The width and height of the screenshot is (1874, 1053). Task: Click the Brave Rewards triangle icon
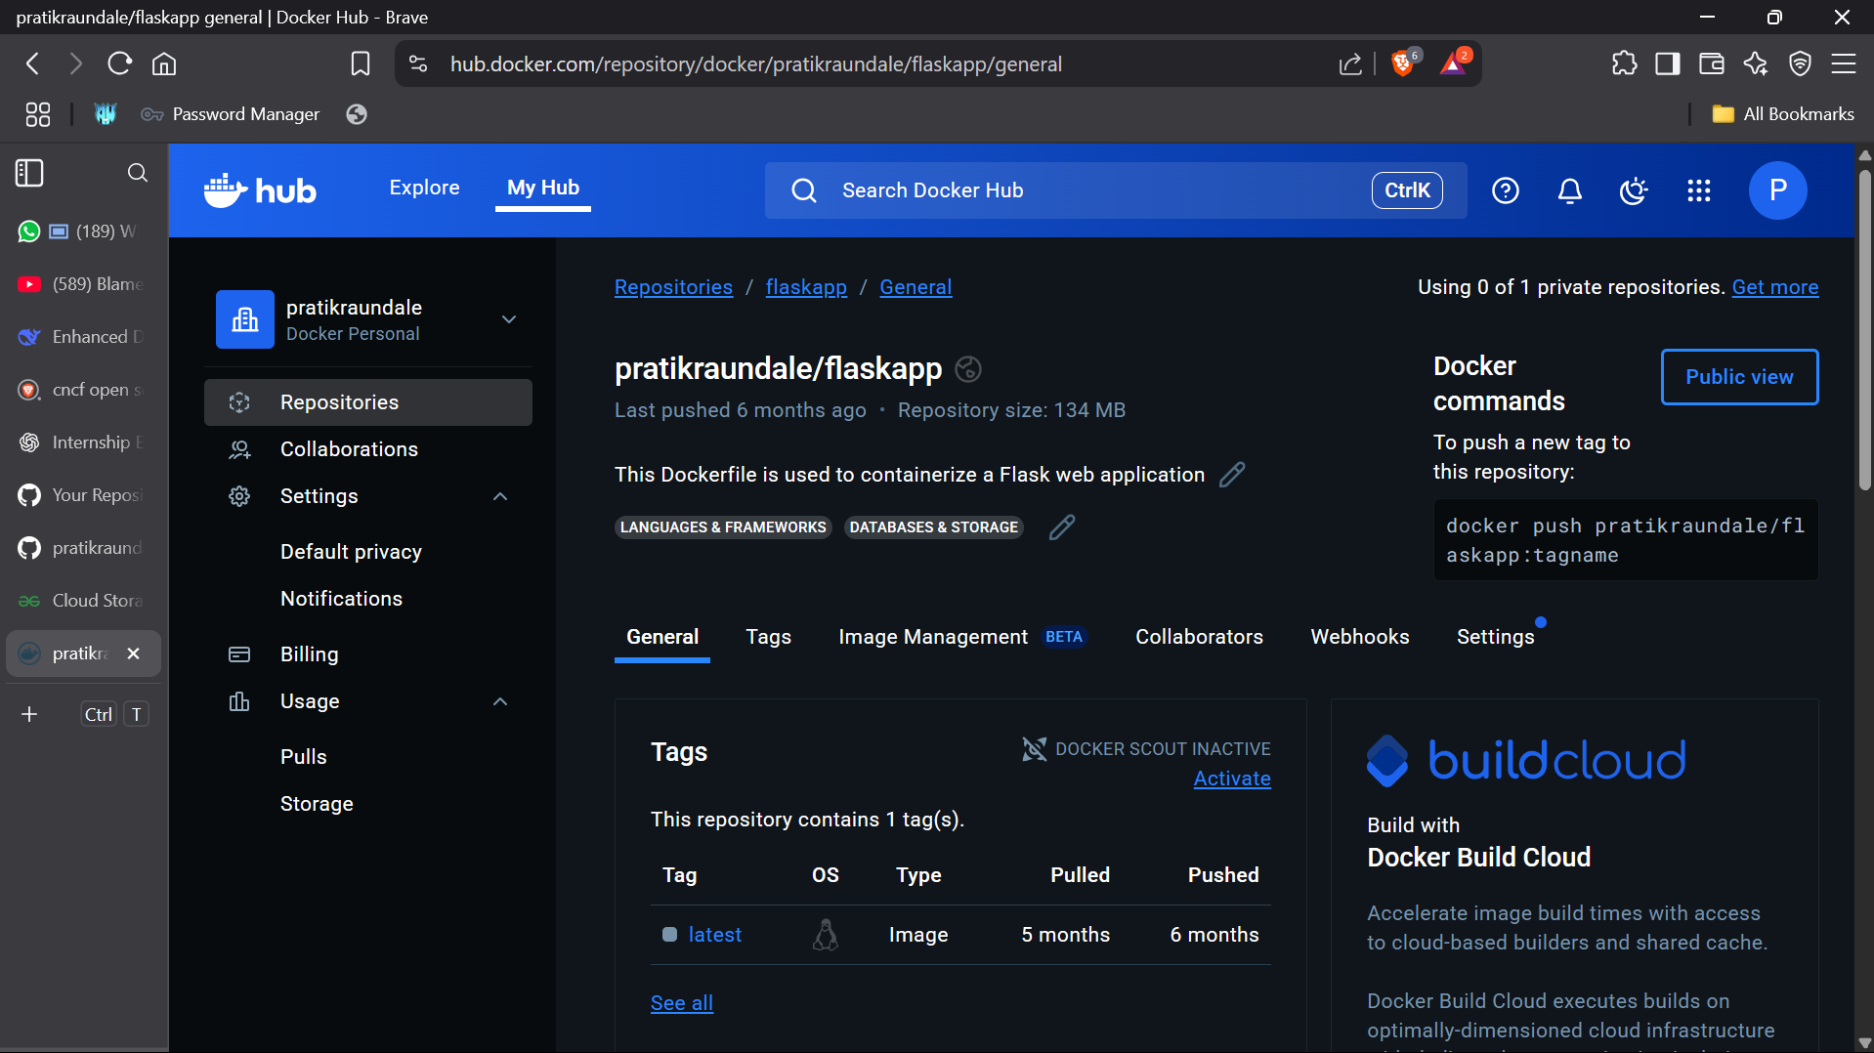pos(1454,63)
